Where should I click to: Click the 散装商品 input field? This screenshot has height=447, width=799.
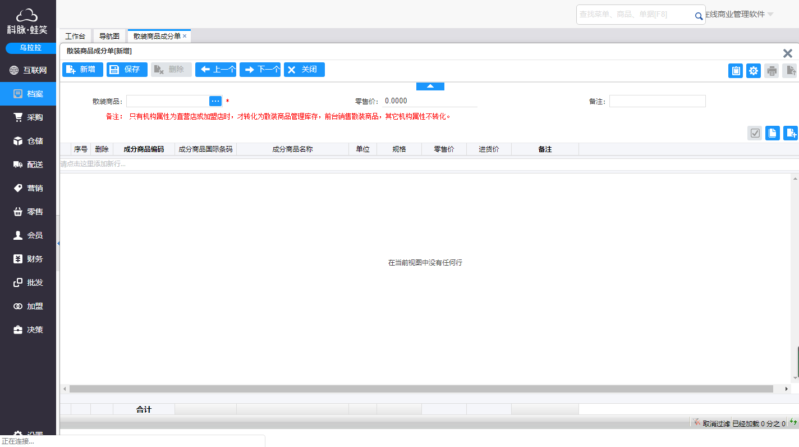pos(168,101)
